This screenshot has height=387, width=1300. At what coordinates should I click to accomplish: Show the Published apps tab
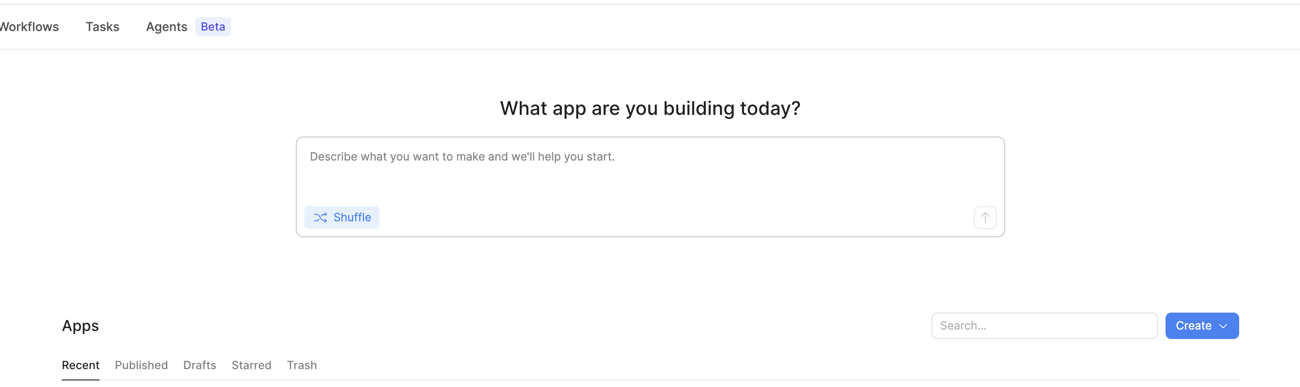tap(142, 365)
